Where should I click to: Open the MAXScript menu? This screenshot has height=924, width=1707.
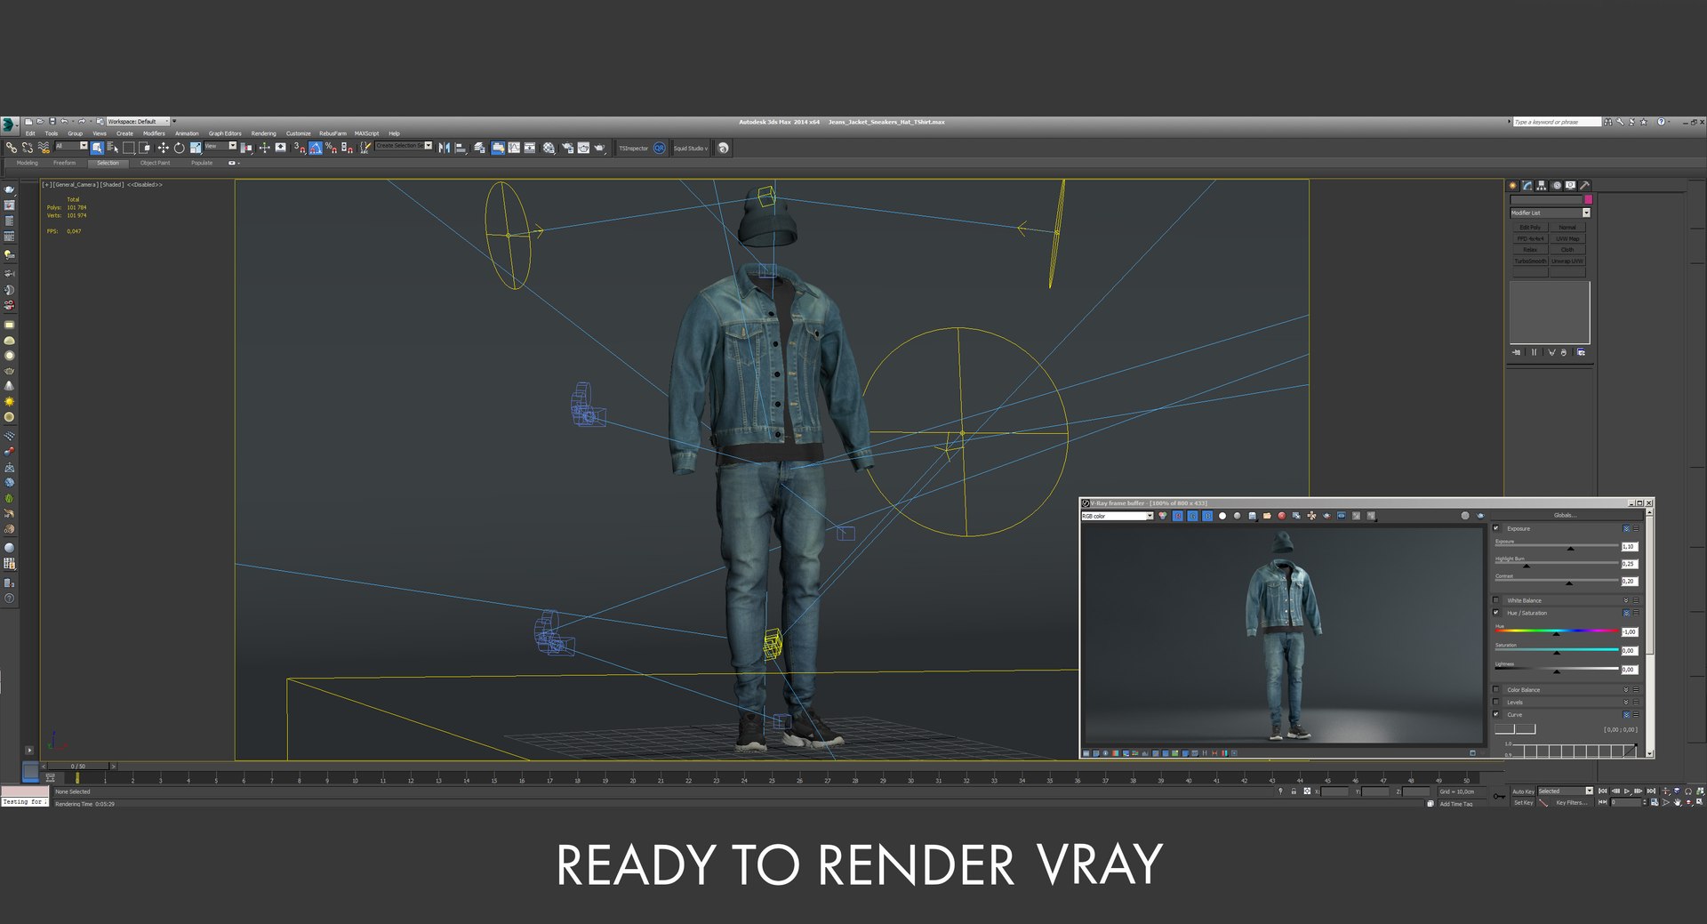tap(366, 133)
